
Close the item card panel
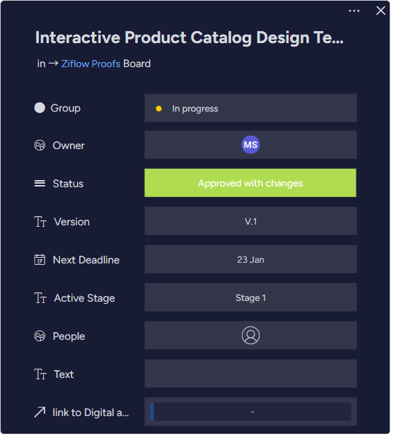(380, 11)
